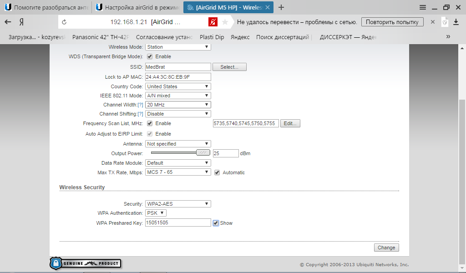Image resolution: width=466 pixels, height=273 pixels.
Task: Click the Change button
Action: 386,248
